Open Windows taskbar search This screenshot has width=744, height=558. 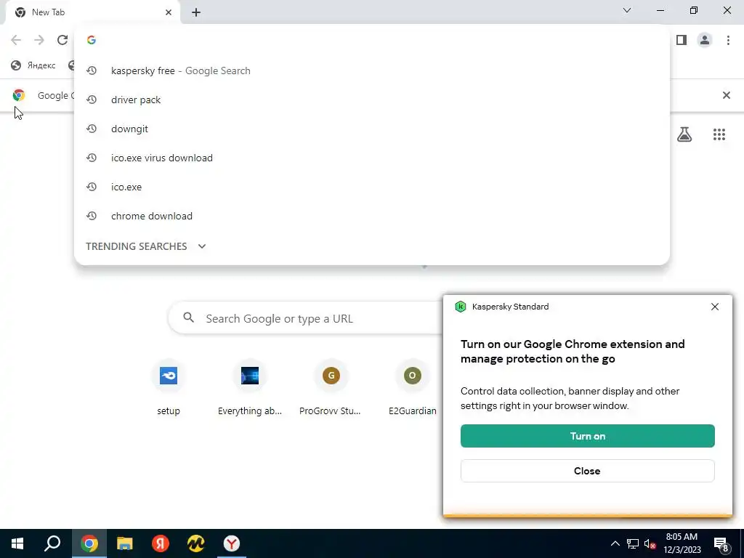(x=52, y=543)
